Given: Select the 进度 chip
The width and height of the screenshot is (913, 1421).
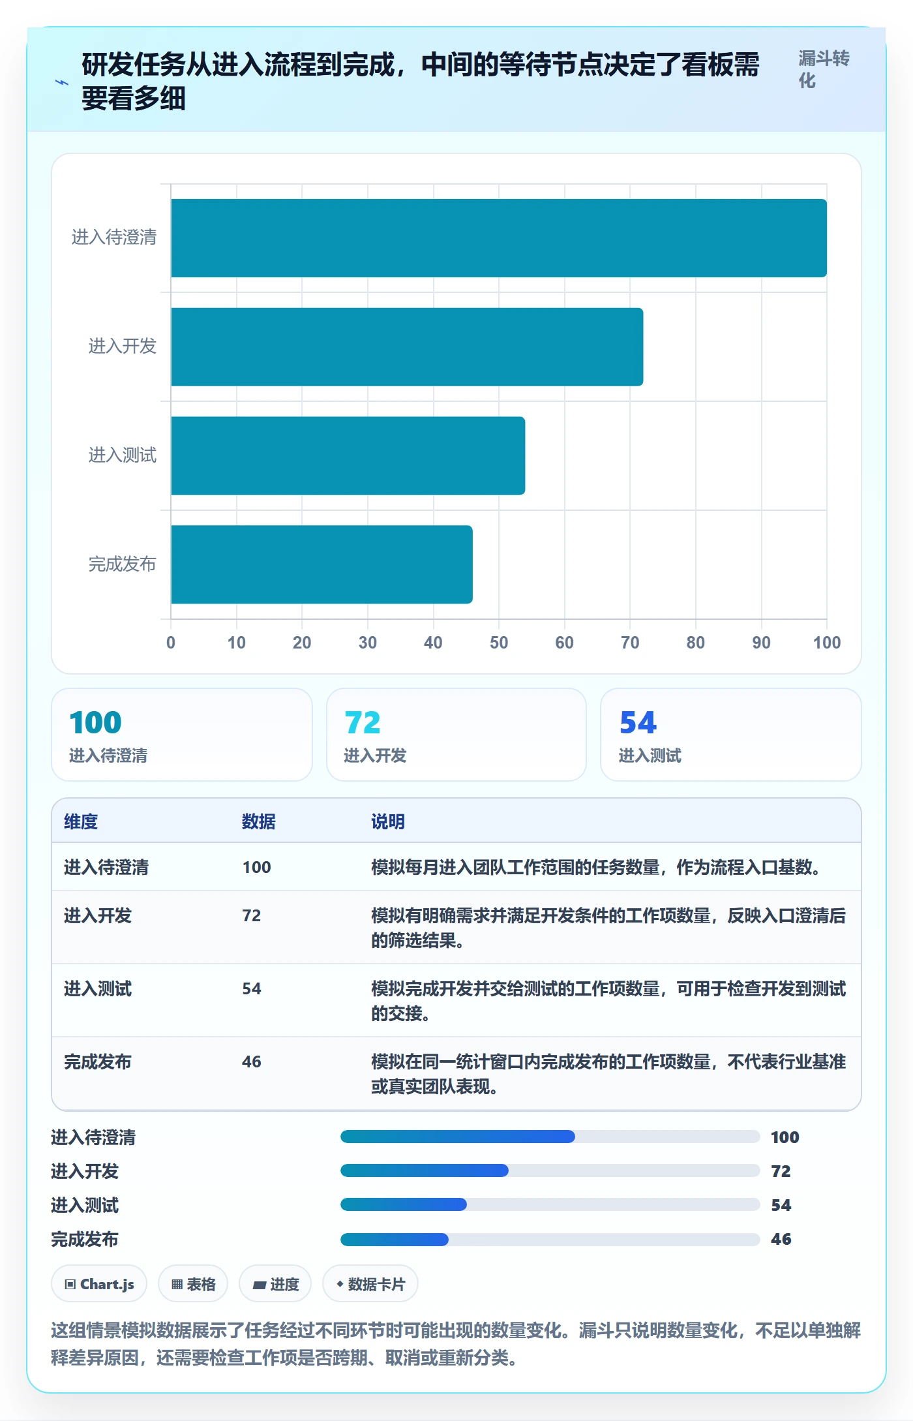Looking at the screenshot, I should (275, 1284).
